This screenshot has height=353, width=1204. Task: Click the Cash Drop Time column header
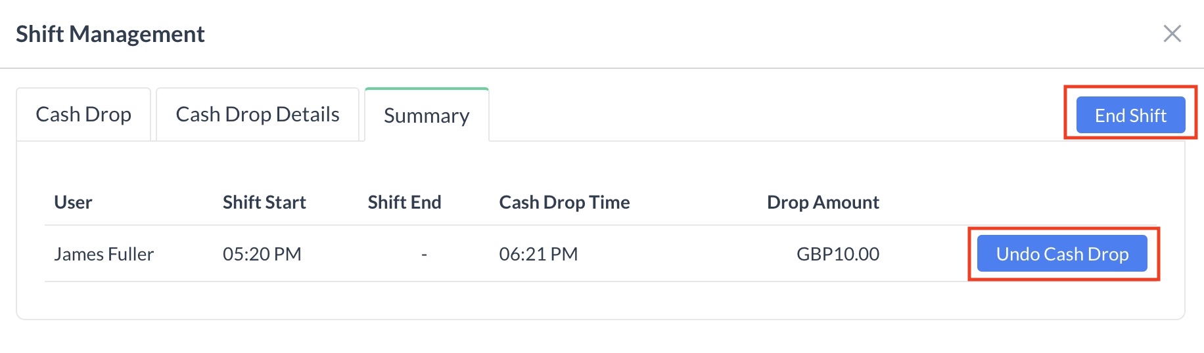click(x=564, y=202)
